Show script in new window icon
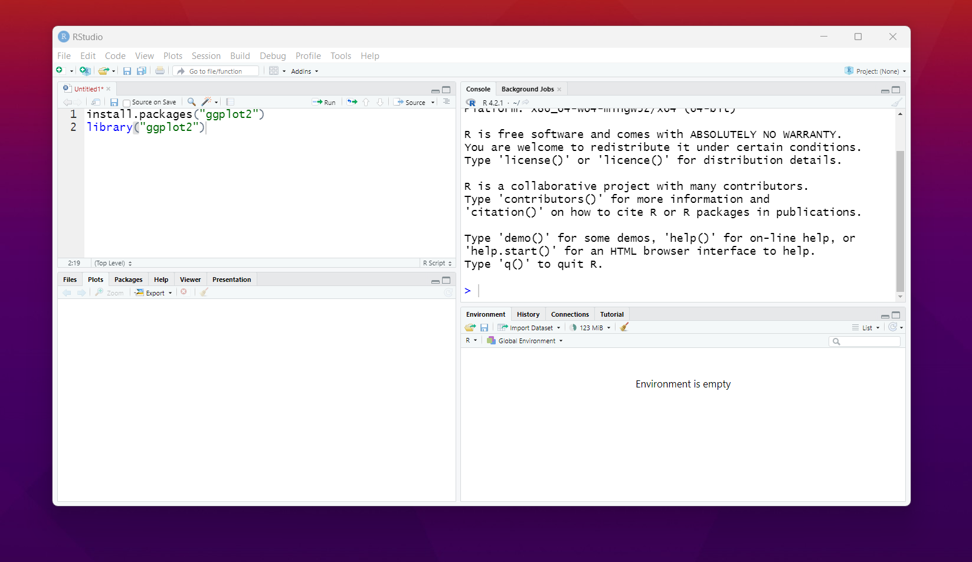The width and height of the screenshot is (972, 562). [96, 102]
